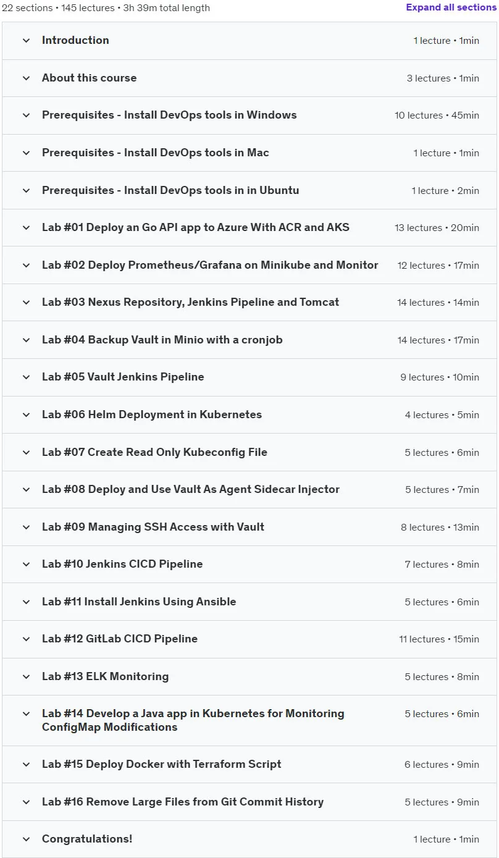
Task: Click Lab #15 Deploy Docker with Terraform Script
Action: click(162, 764)
